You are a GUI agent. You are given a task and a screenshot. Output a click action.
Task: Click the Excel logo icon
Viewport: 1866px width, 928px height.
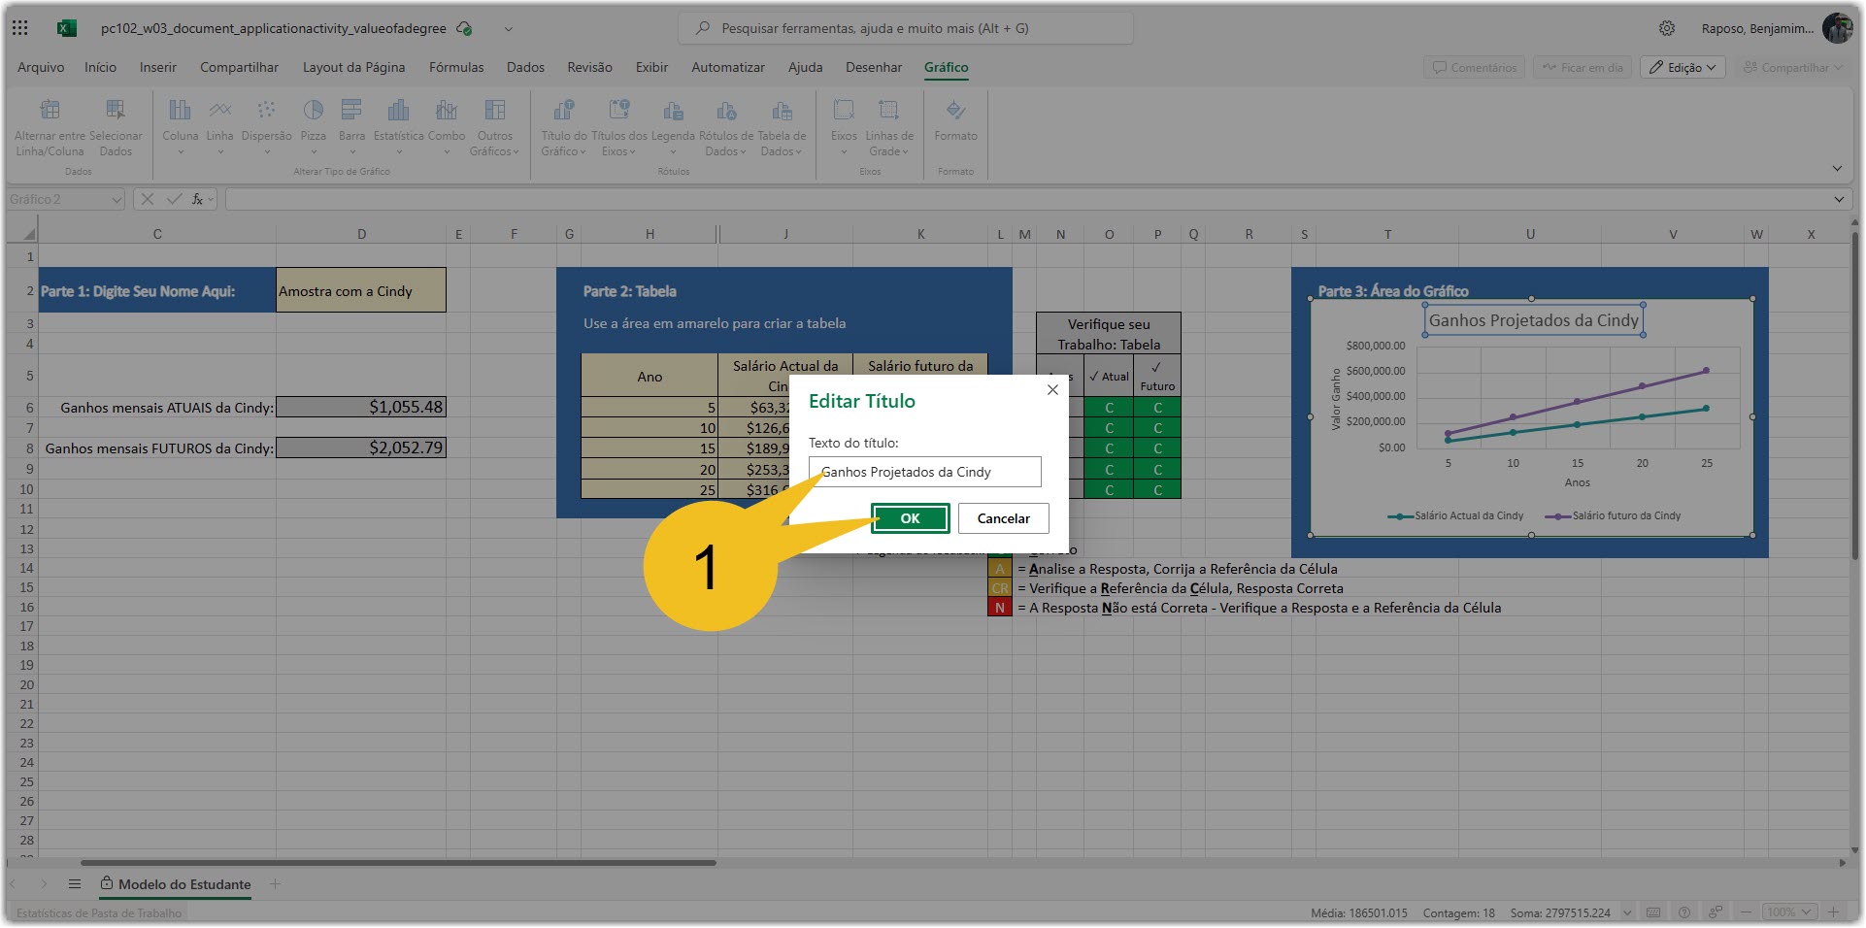coord(66,28)
